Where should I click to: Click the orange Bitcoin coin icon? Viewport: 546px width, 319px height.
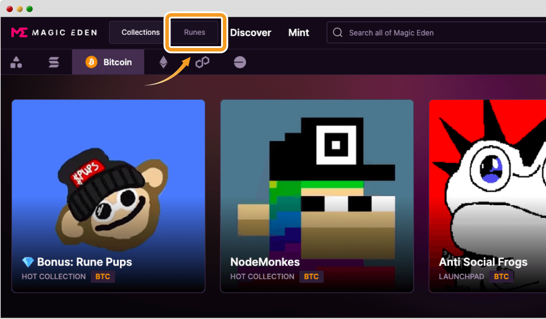91,62
